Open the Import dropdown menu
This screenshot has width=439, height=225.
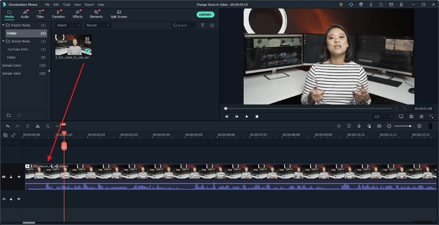pyautogui.click(x=67, y=25)
